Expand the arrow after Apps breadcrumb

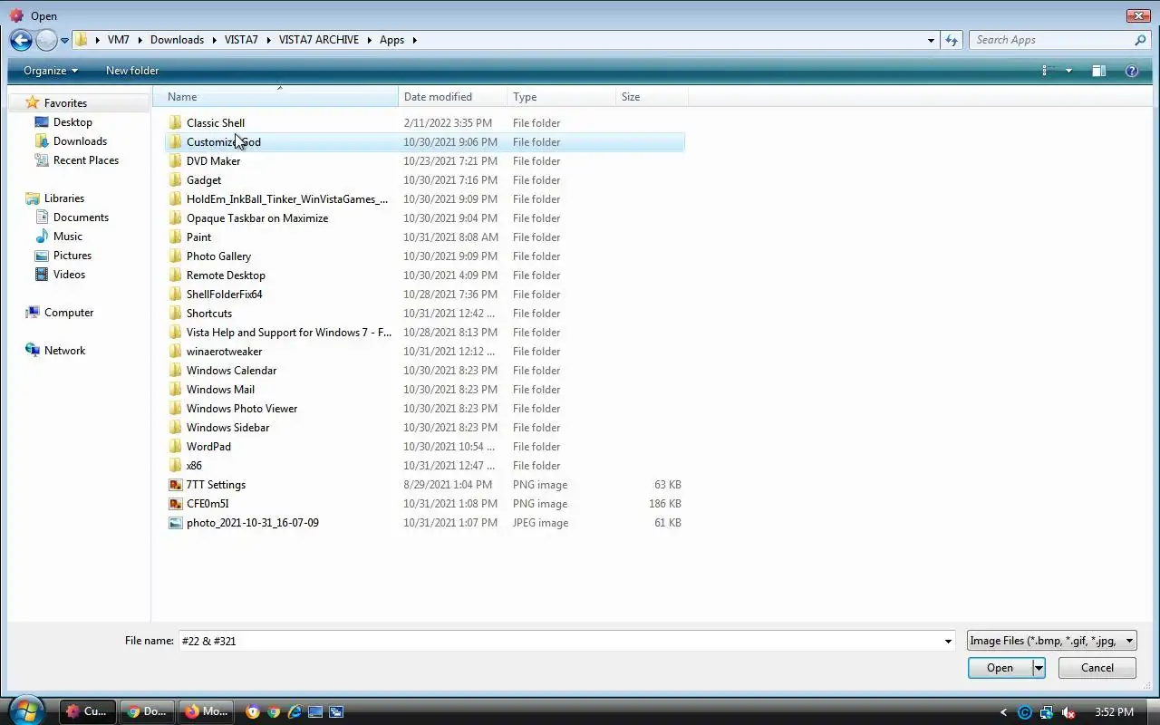point(414,40)
